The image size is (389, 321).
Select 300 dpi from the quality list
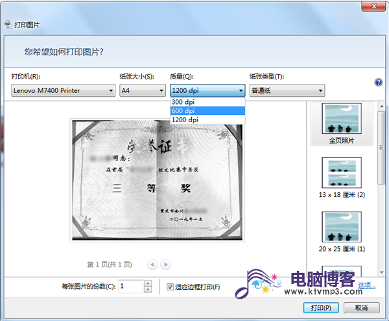tap(207, 102)
